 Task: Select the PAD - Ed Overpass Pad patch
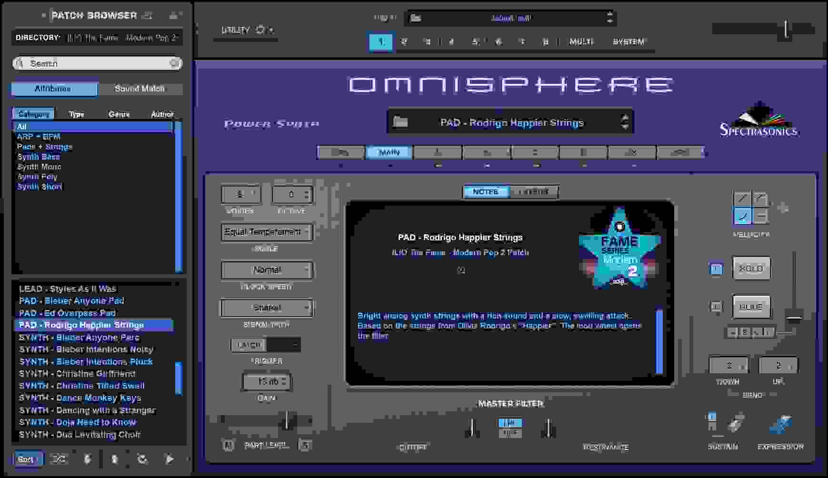[x=67, y=313]
